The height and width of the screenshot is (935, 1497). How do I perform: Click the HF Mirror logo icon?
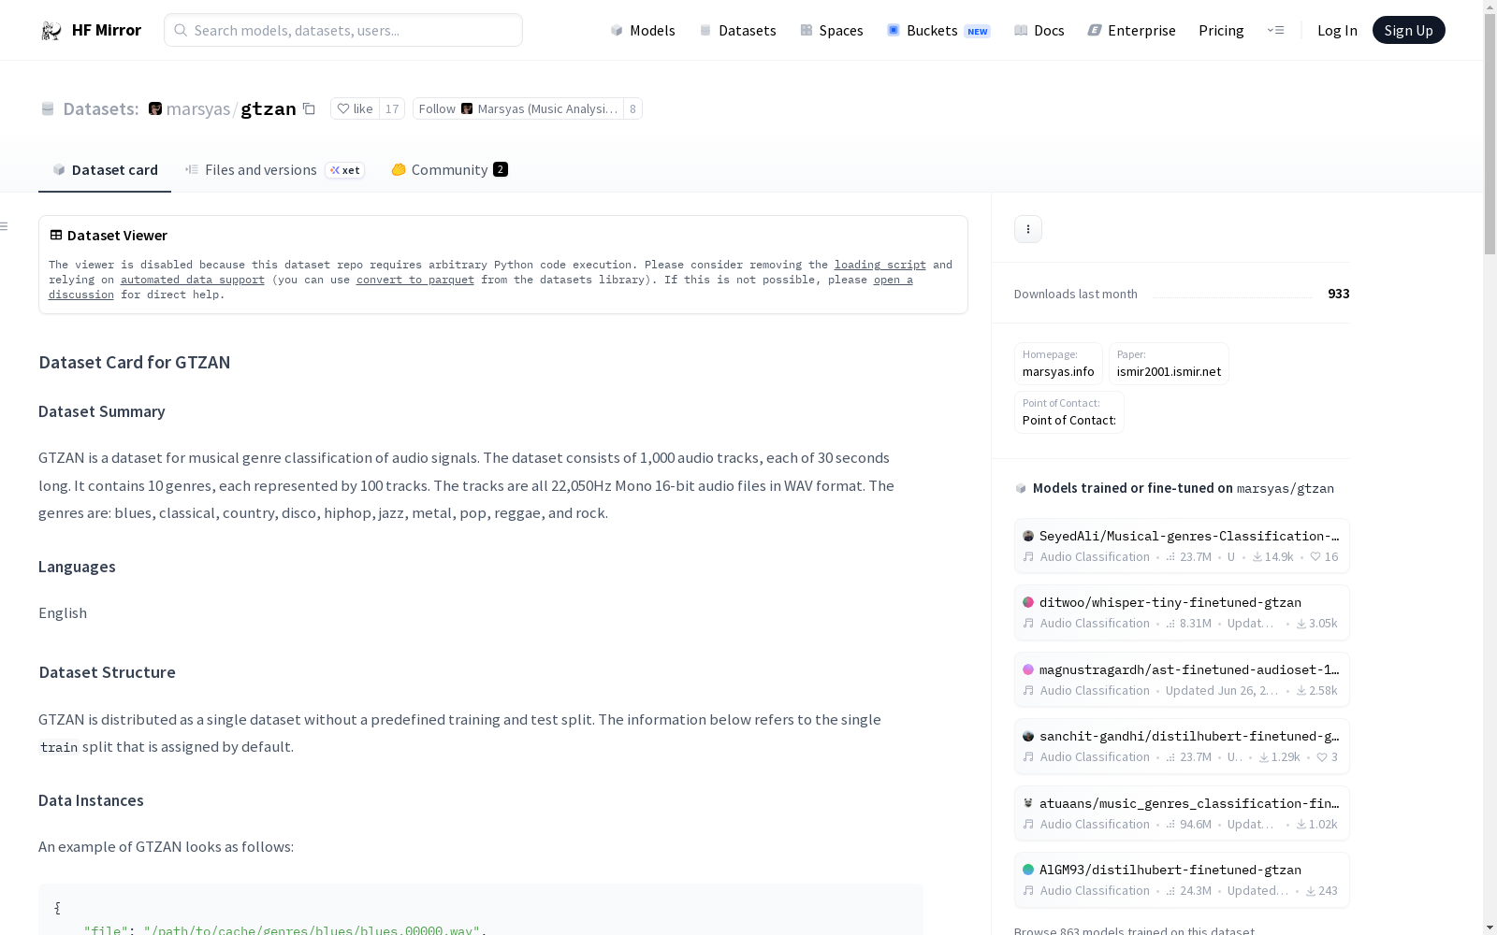coord(51,31)
